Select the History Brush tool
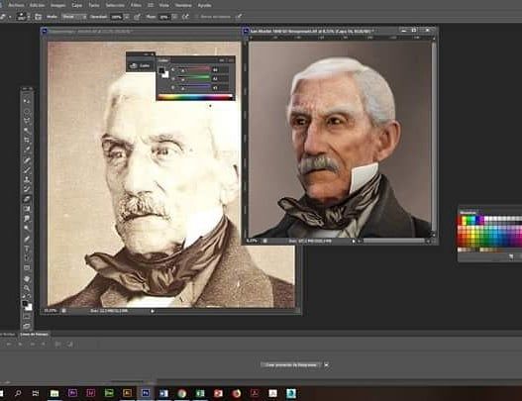Viewport: 522px width, 401px height. 27,189
